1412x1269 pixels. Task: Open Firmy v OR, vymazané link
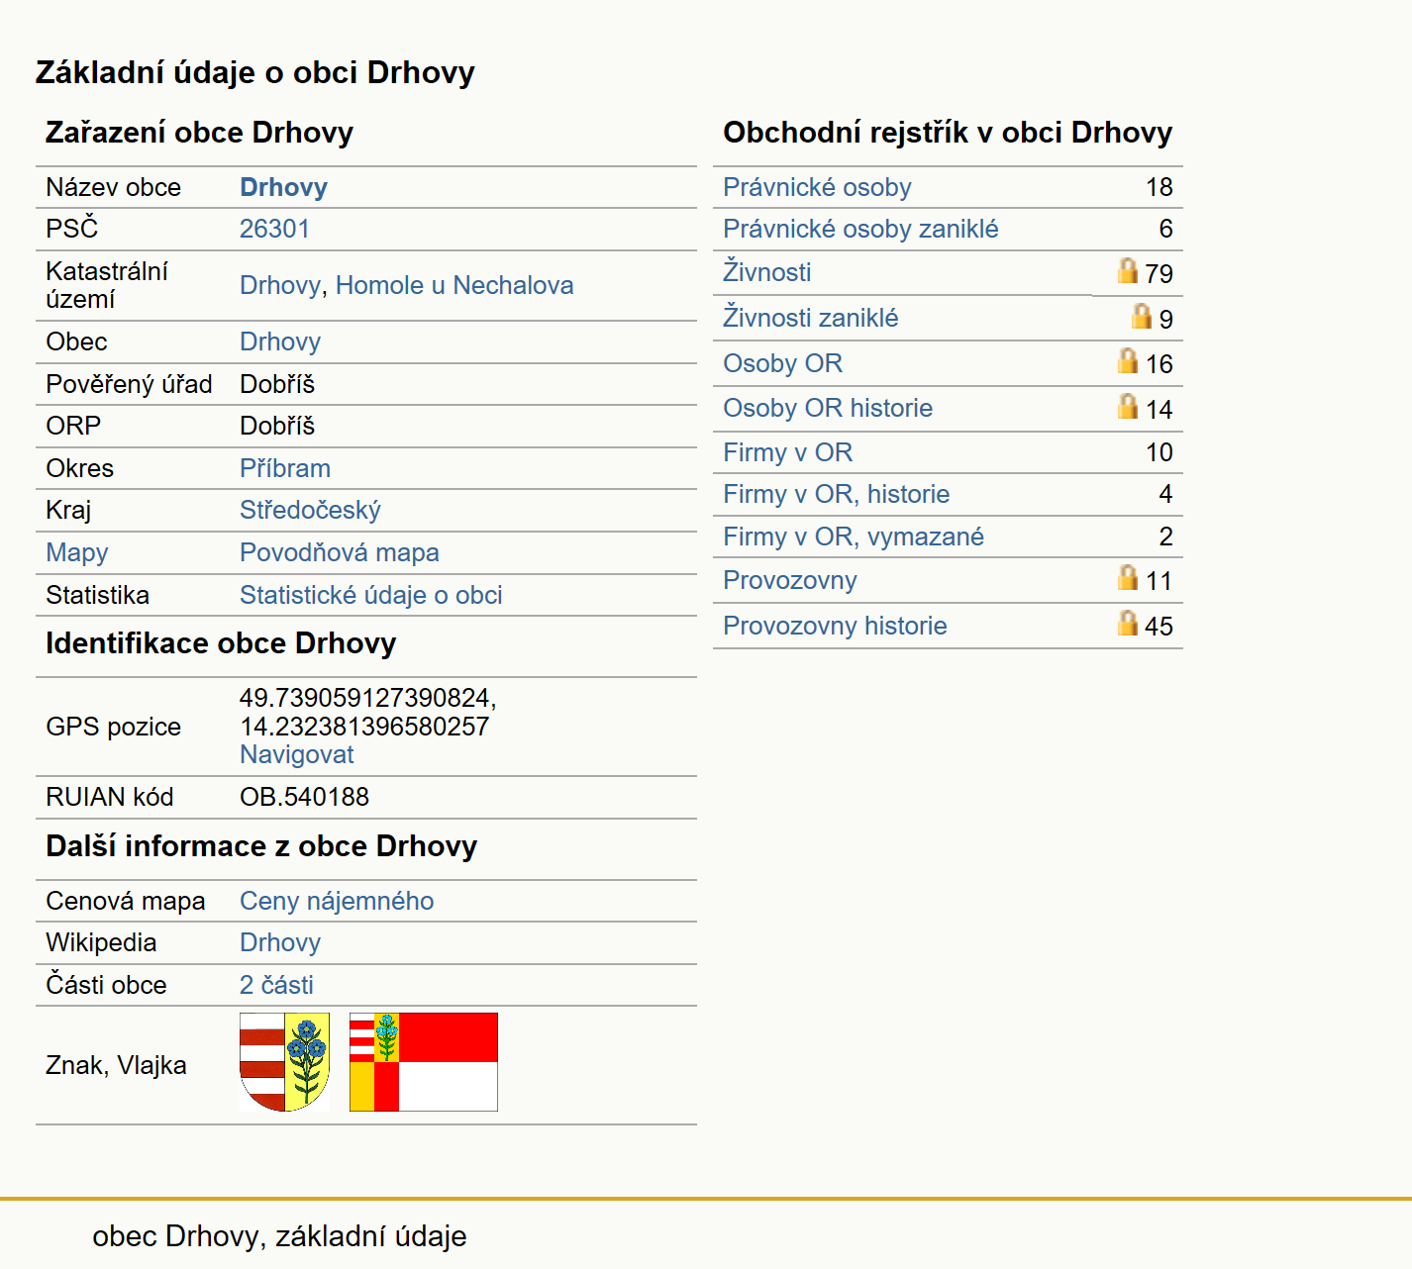(854, 537)
